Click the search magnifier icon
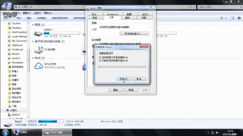The width and height of the screenshot is (243, 136). (241, 7)
